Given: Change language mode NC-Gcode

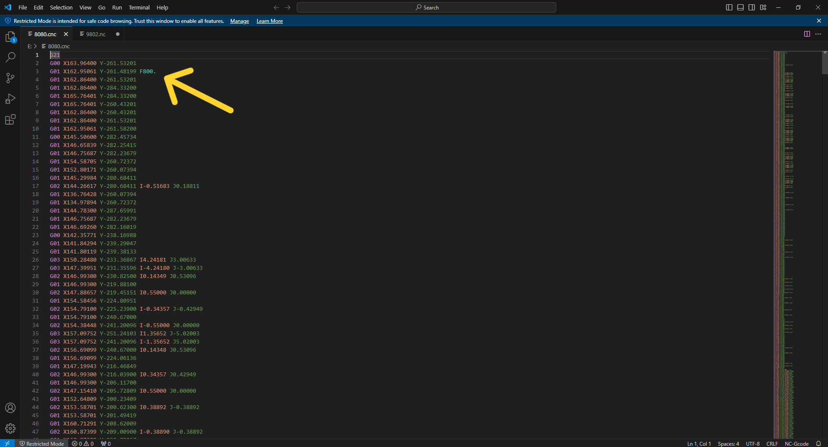Looking at the screenshot, I should (x=797, y=444).
